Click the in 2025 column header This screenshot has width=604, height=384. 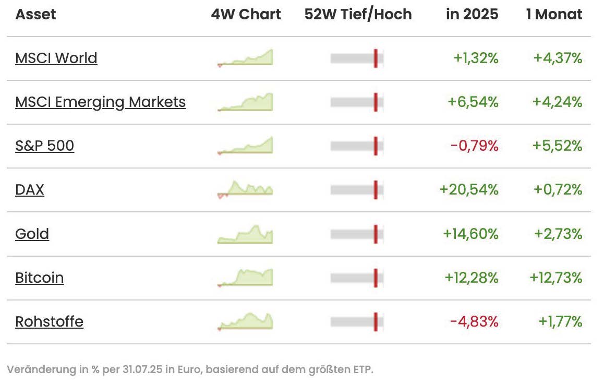tap(472, 15)
